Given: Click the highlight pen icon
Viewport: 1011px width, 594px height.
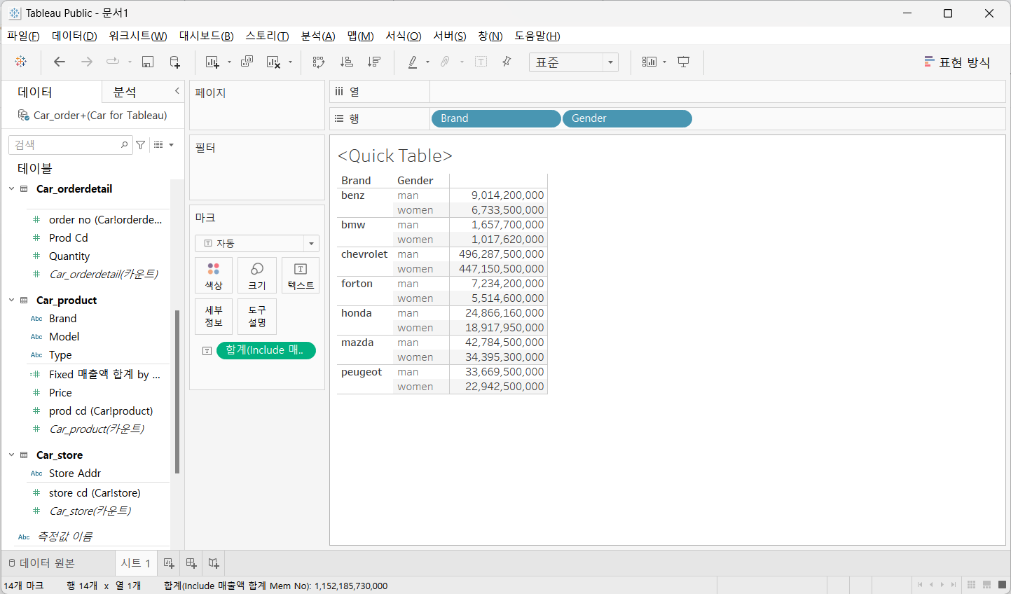Looking at the screenshot, I should [x=413, y=62].
